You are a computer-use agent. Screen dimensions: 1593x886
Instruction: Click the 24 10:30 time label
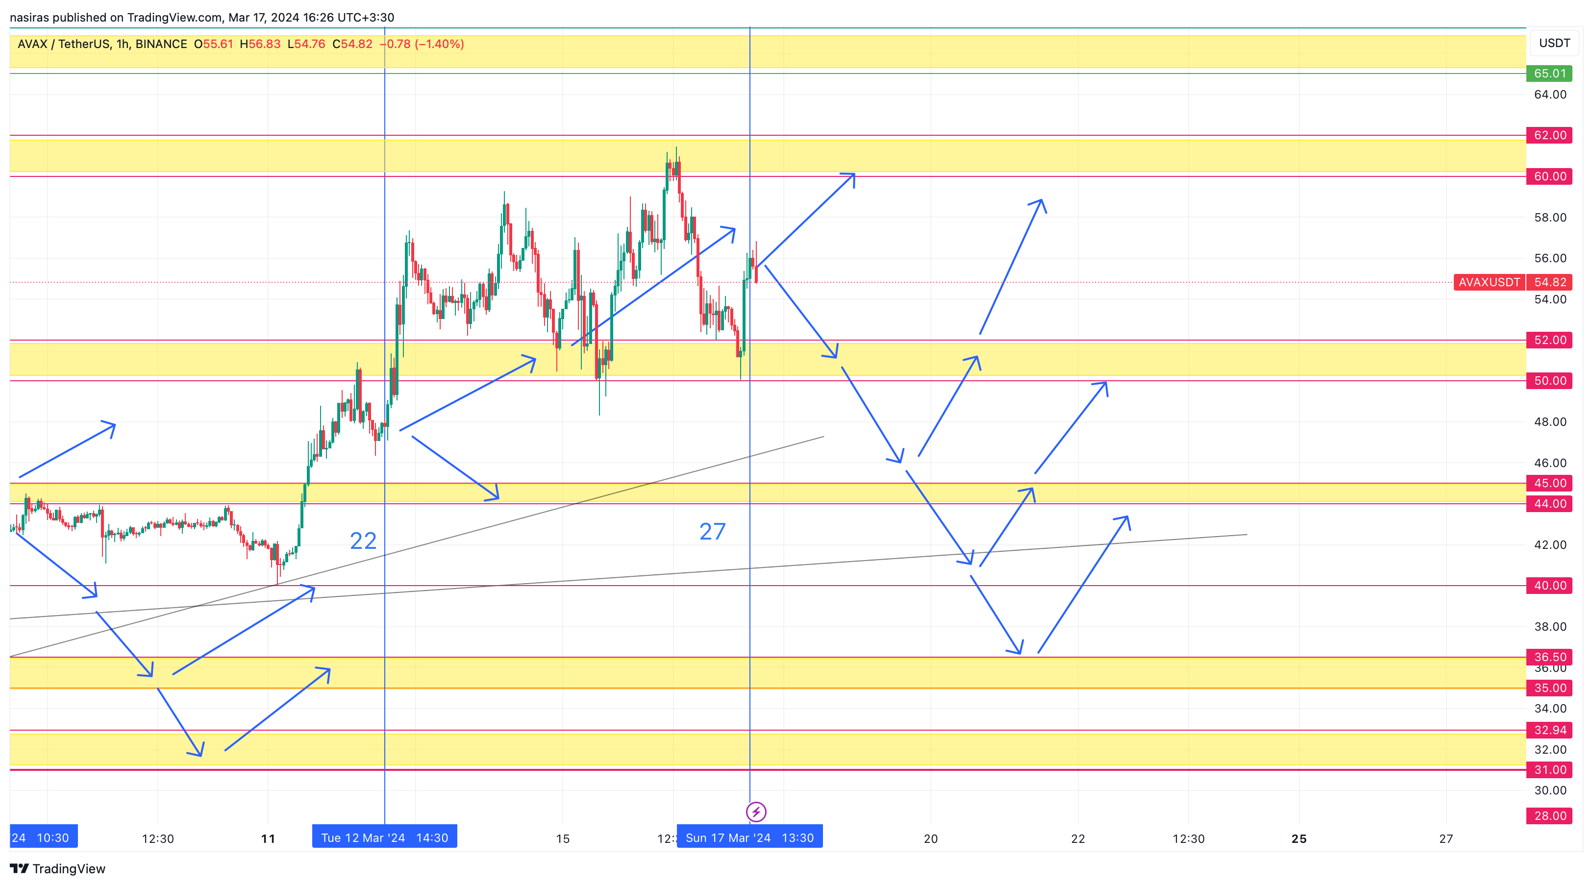43,837
